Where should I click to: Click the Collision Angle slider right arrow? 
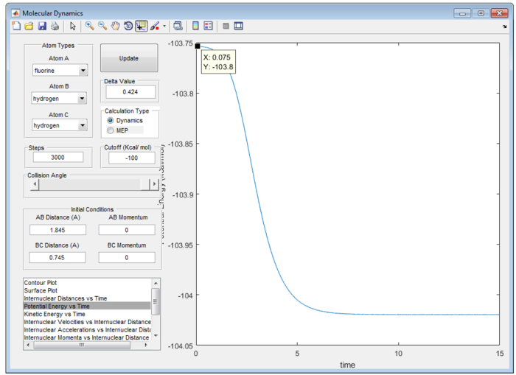pyautogui.click(x=153, y=184)
